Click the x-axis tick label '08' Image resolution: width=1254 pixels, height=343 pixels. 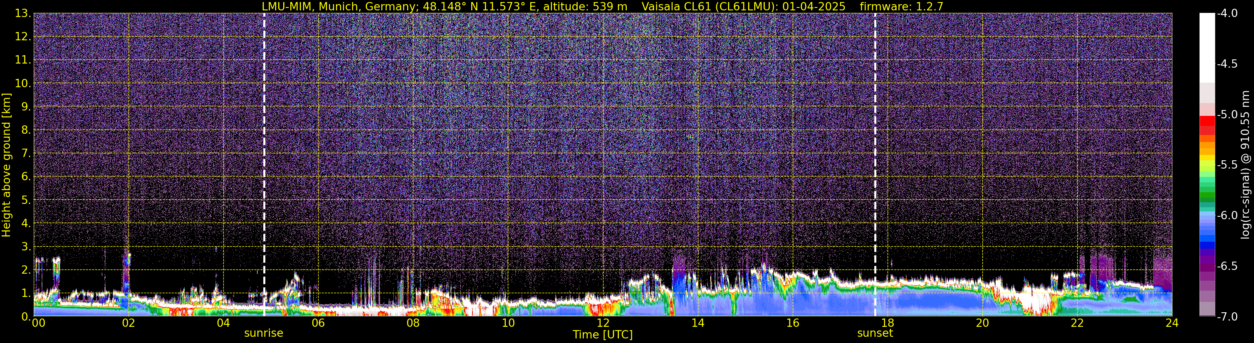413,323
